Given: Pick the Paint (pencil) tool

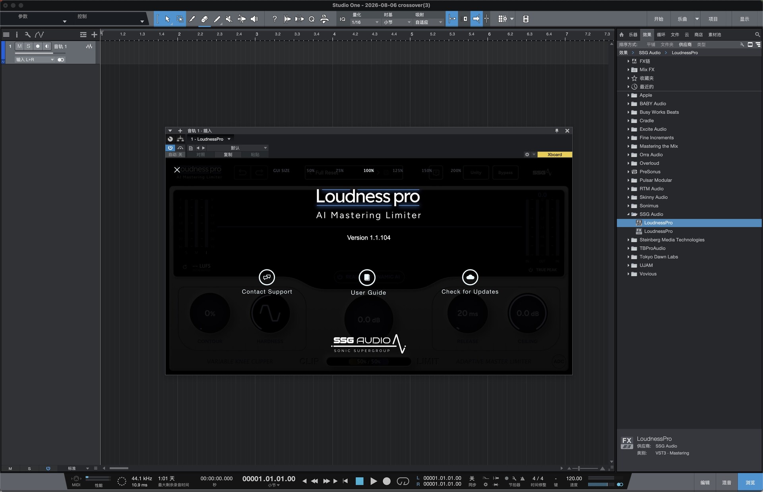Looking at the screenshot, I should [x=217, y=19].
